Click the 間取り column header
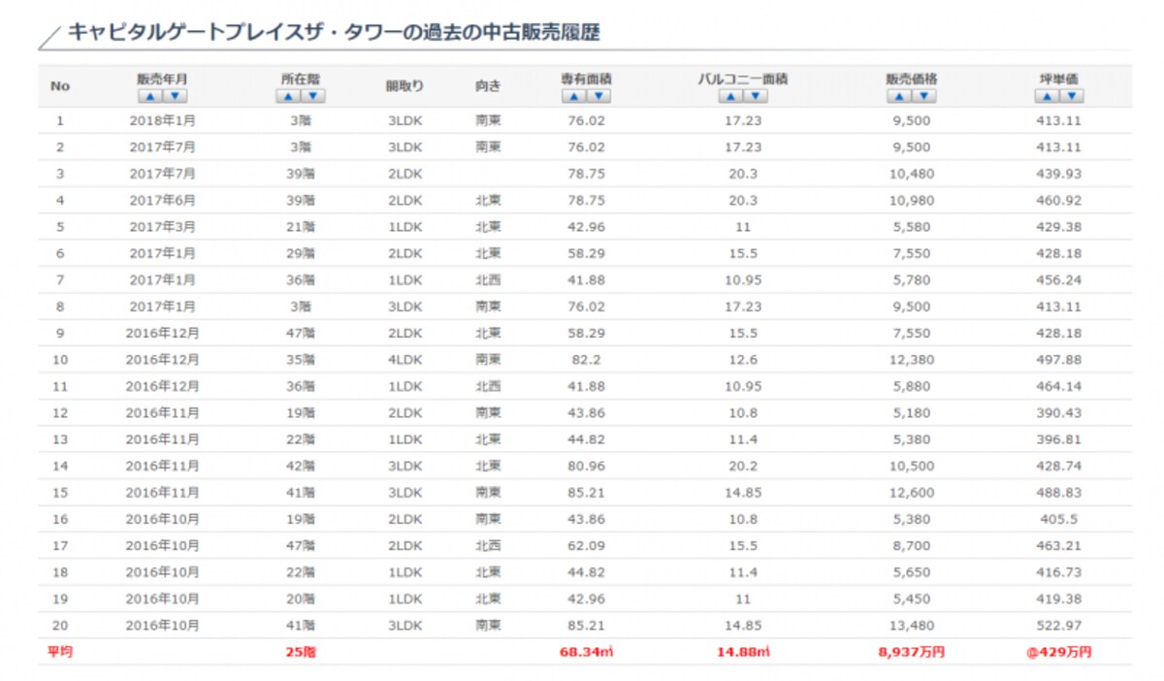This screenshot has height=681, width=1164. 404,86
